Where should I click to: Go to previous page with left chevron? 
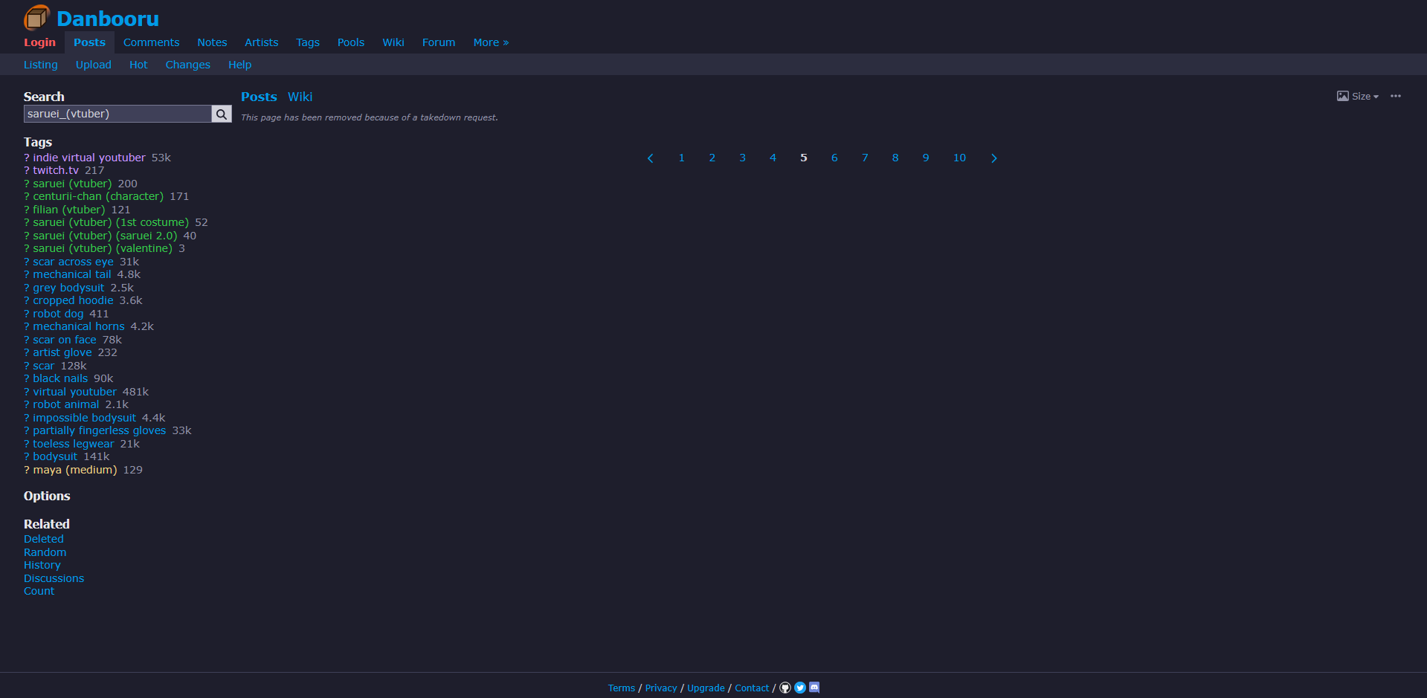coord(651,158)
